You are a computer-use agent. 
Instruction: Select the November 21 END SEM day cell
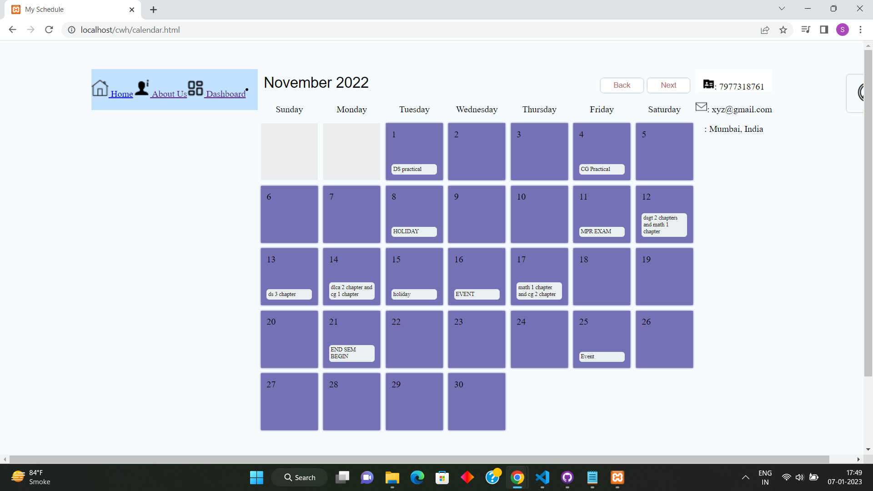pos(351,339)
